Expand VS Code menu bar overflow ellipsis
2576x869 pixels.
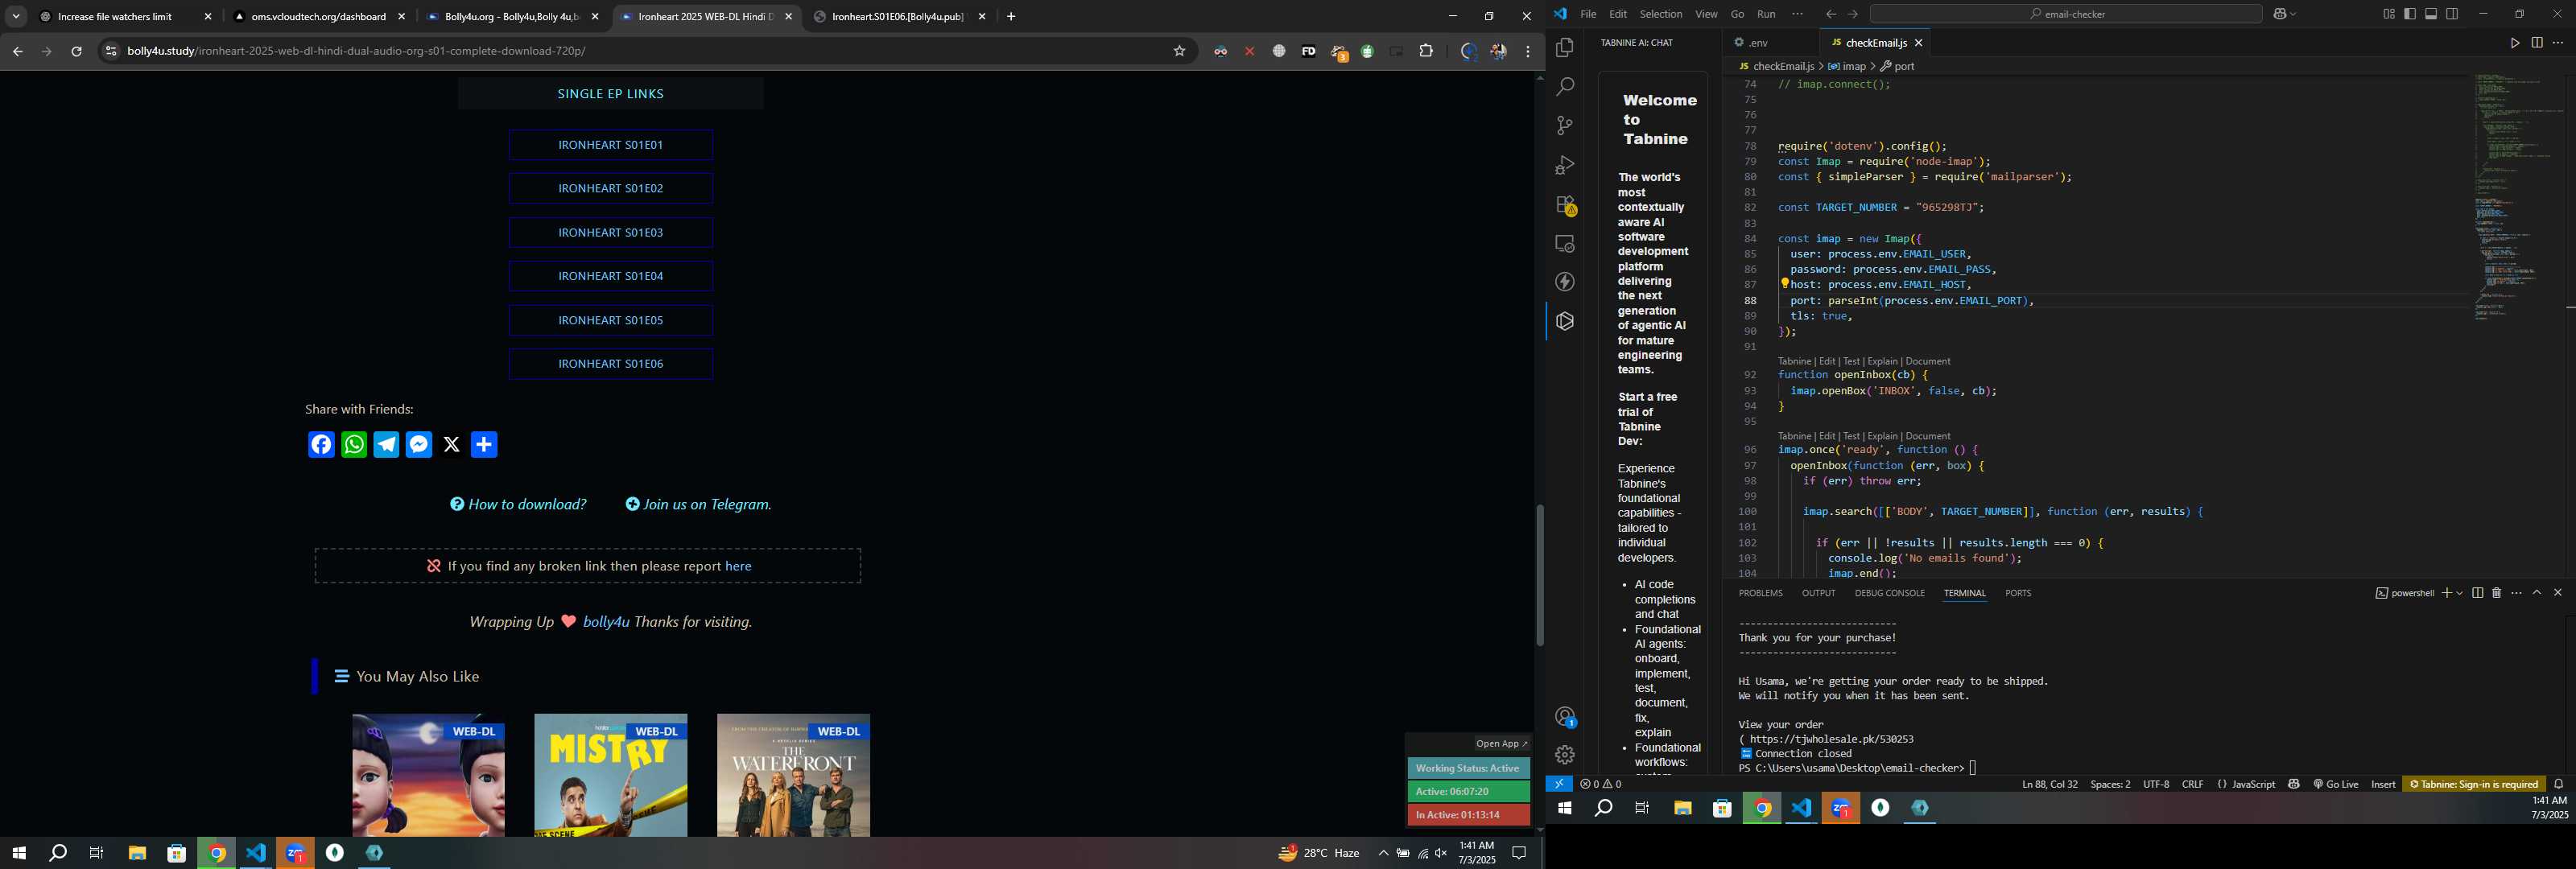click(x=1797, y=14)
